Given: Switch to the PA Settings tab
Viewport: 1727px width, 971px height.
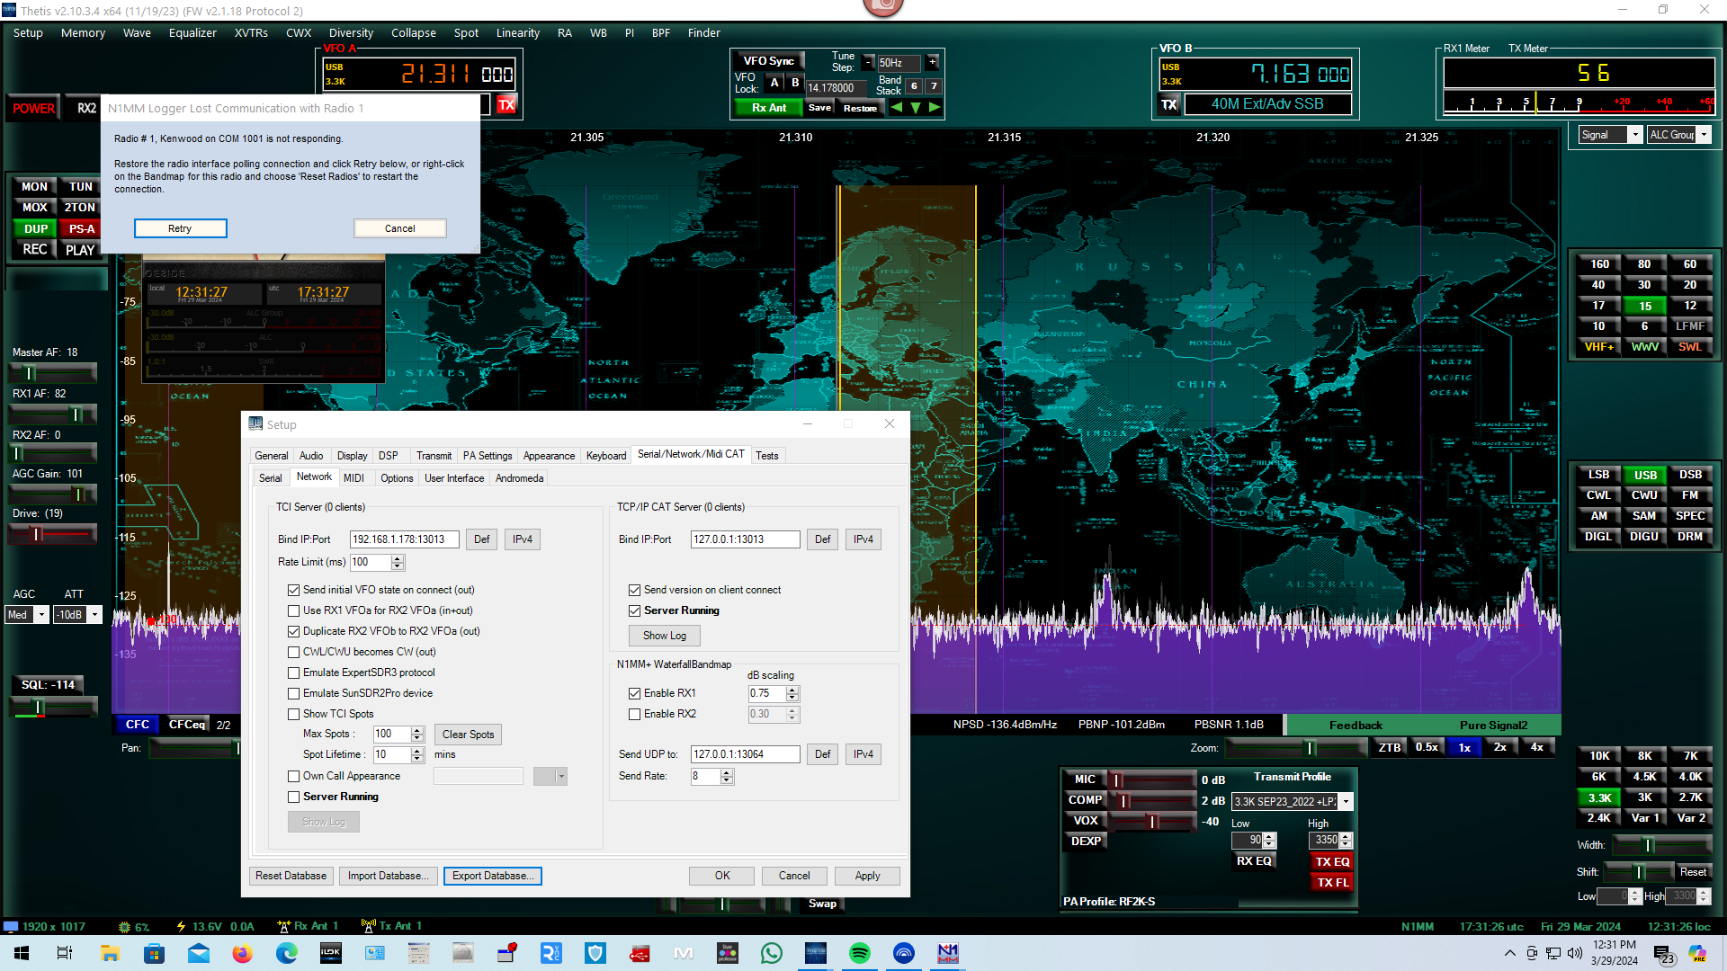Looking at the screenshot, I should click(x=488, y=456).
